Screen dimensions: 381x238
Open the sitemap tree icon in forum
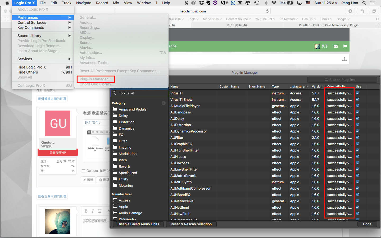coord(344,59)
